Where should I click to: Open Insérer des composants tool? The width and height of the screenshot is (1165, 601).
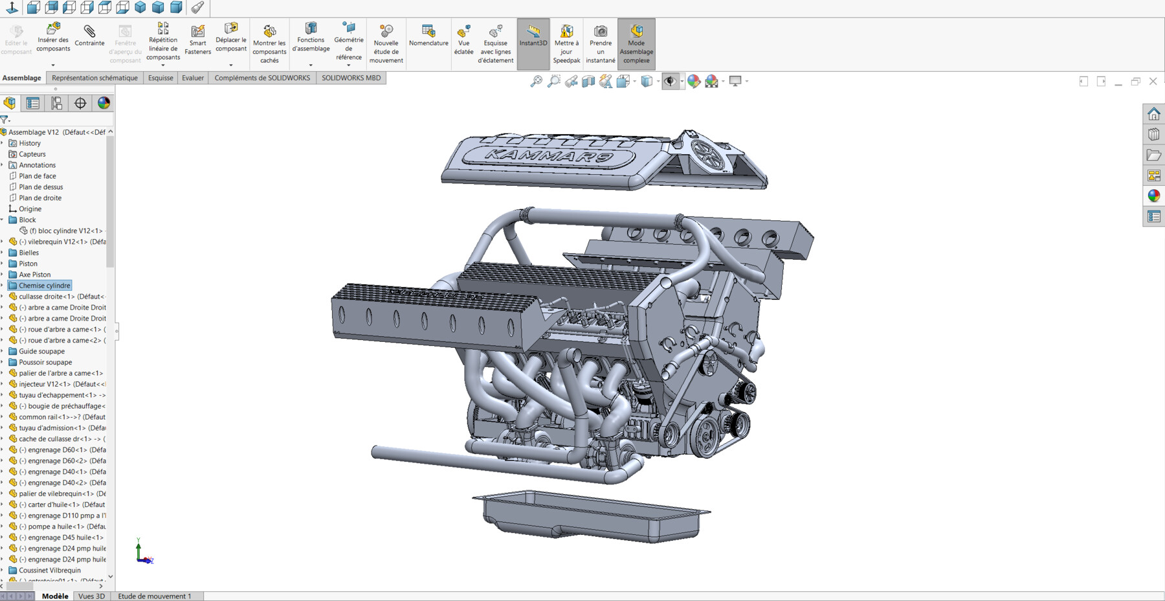tap(53, 39)
